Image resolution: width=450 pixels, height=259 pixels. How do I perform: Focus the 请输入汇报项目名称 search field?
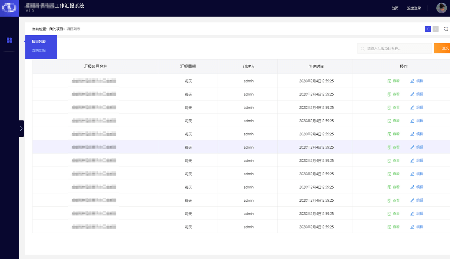(x=397, y=49)
